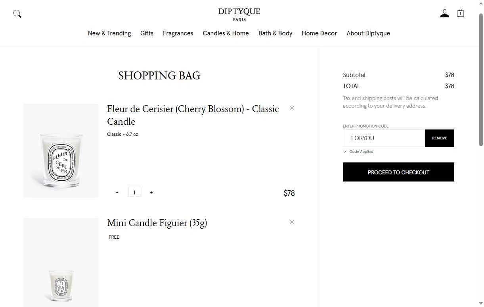484x307 pixels.
Task: Open the Fragrances menu
Action: point(178,33)
